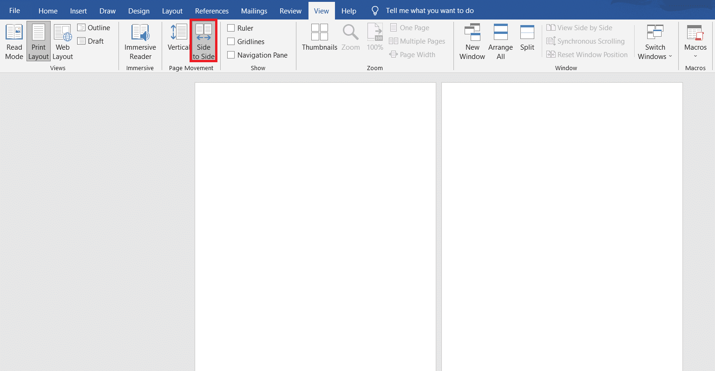Enable the Ruler checkbox
Viewport: 715px width, 371px height.
pyautogui.click(x=231, y=28)
